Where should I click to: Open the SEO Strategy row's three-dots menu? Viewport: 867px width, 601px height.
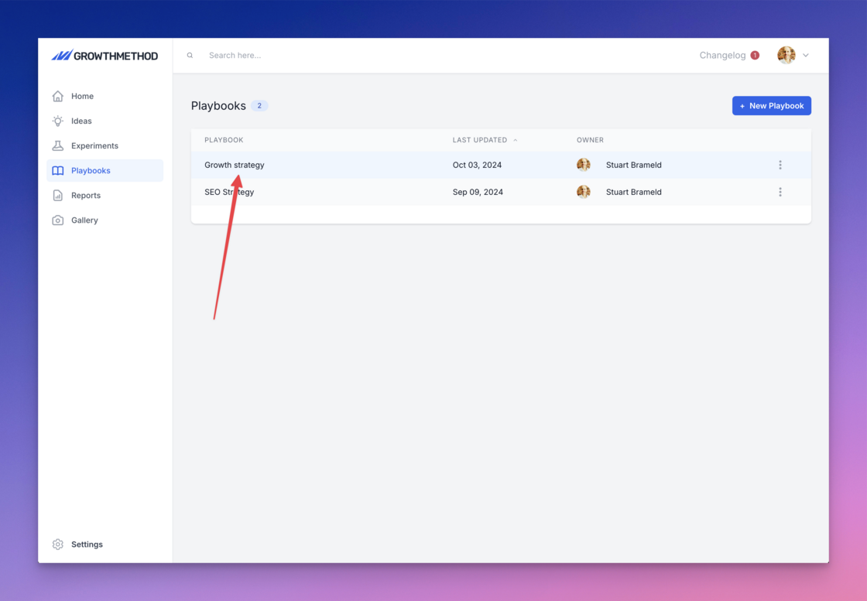tap(780, 193)
